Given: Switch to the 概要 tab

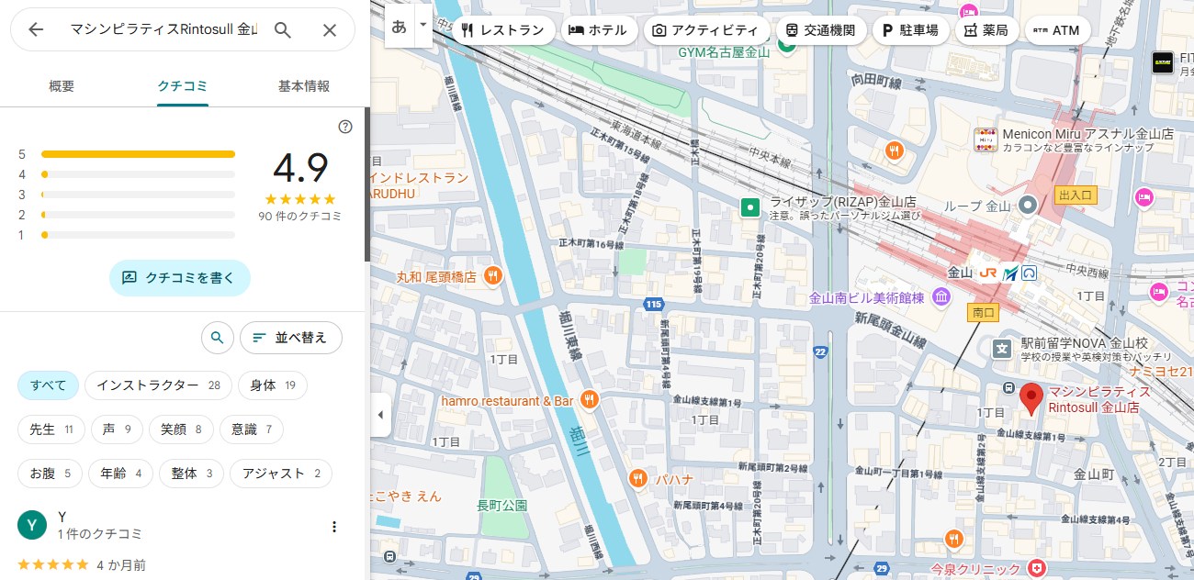Looking at the screenshot, I should [62, 86].
